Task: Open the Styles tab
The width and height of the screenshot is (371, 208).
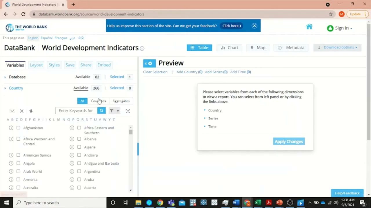Action: pyautogui.click(x=54, y=65)
